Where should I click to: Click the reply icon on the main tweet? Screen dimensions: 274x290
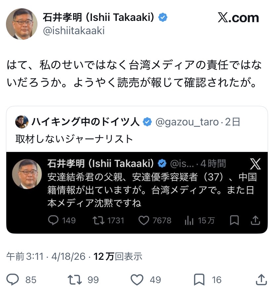point(13,279)
